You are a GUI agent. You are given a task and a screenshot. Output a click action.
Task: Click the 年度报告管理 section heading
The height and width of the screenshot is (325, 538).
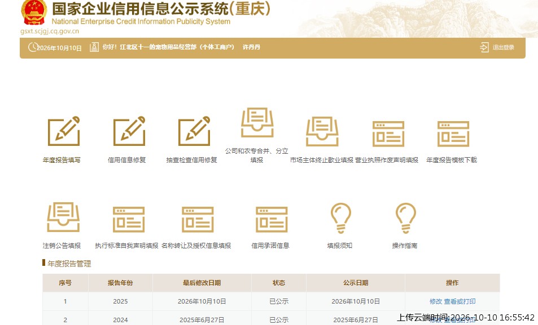point(69,264)
